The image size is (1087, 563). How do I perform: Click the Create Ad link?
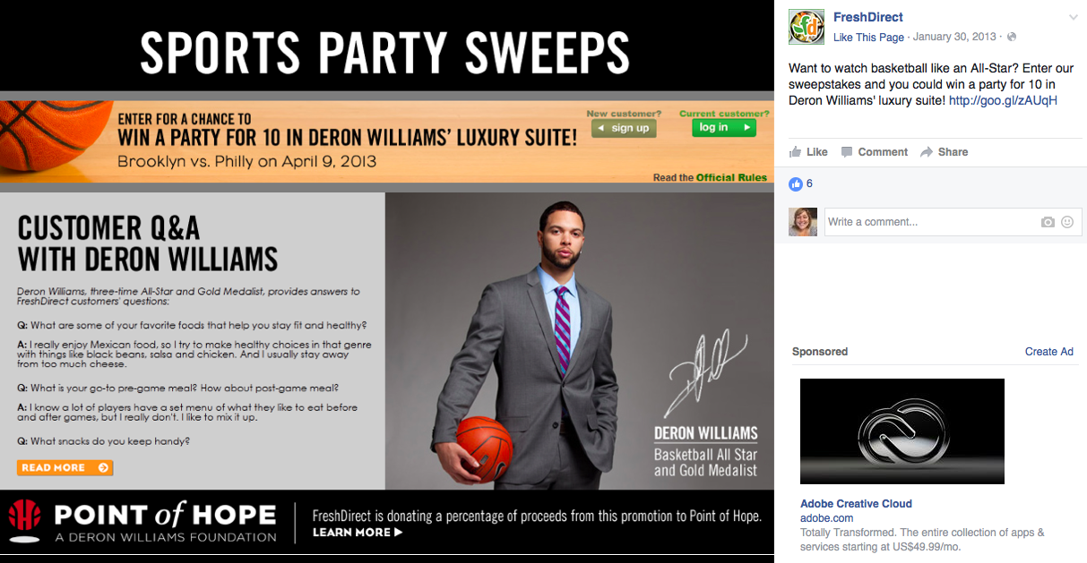pyautogui.click(x=1049, y=352)
